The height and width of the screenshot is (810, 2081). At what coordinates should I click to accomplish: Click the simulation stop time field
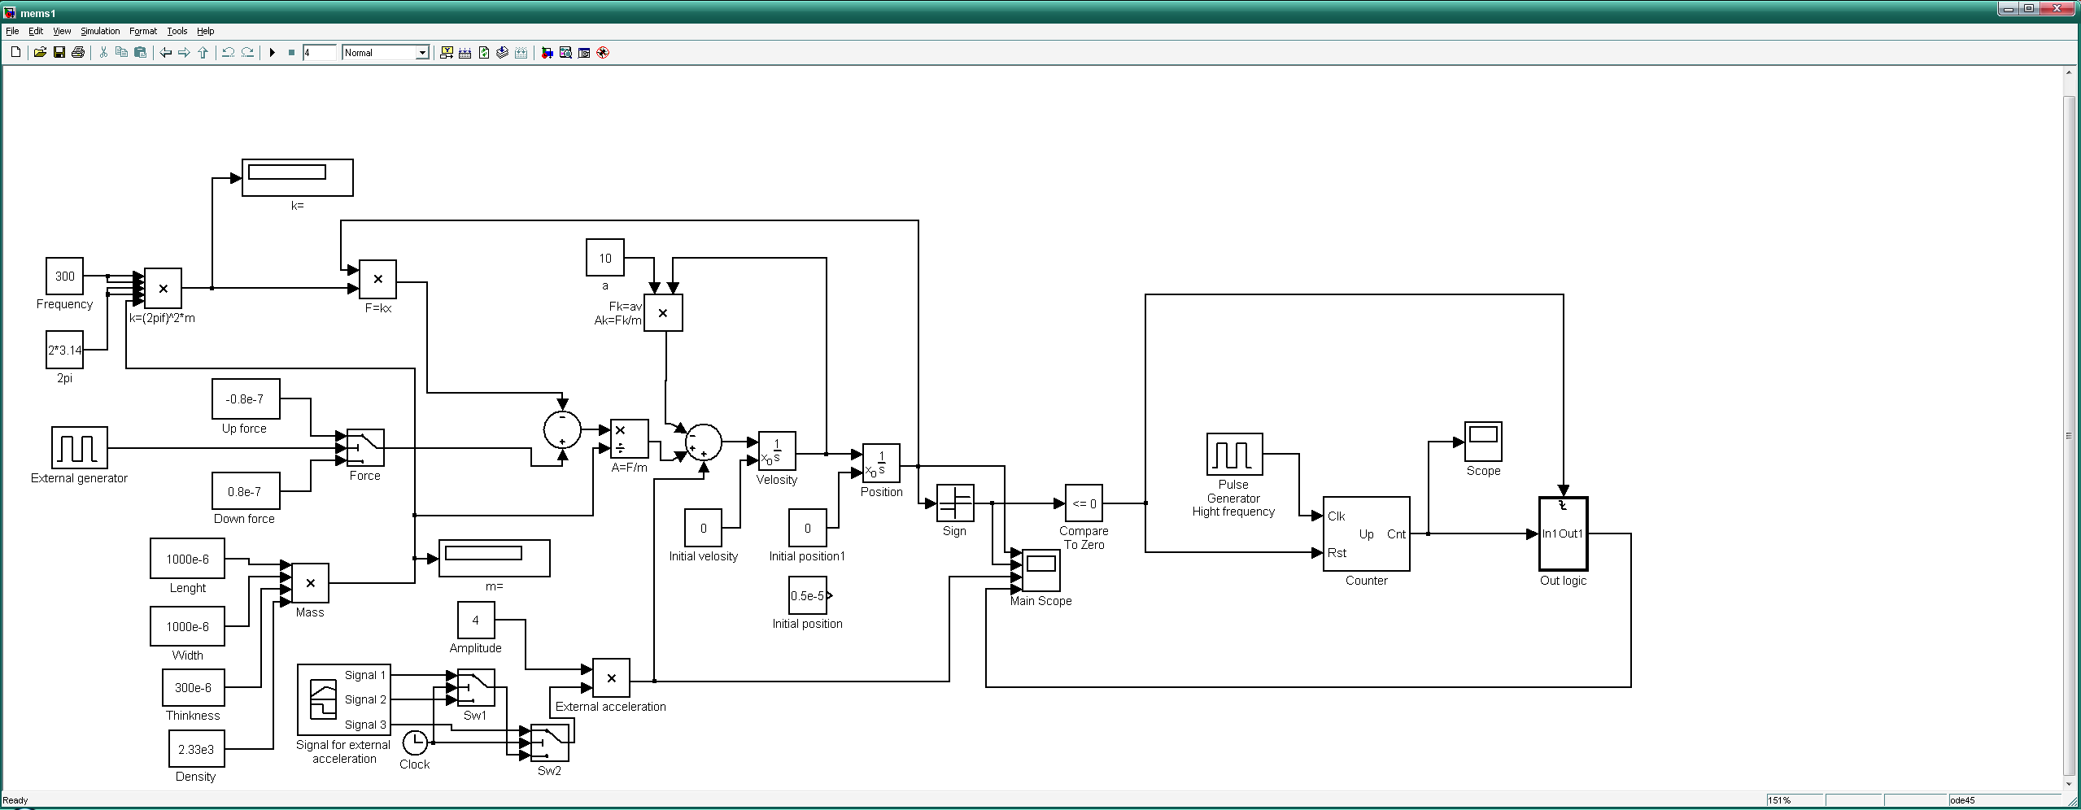pyautogui.click(x=319, y=53)
